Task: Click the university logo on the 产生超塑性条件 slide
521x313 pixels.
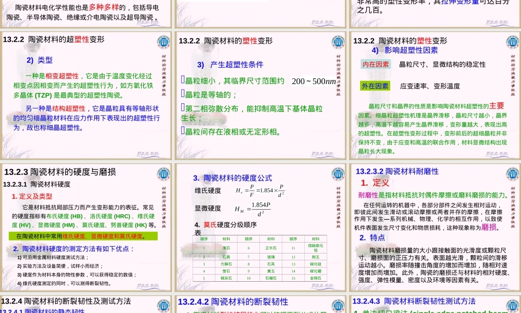Action: pyautogui.click(x=338, y=42)
